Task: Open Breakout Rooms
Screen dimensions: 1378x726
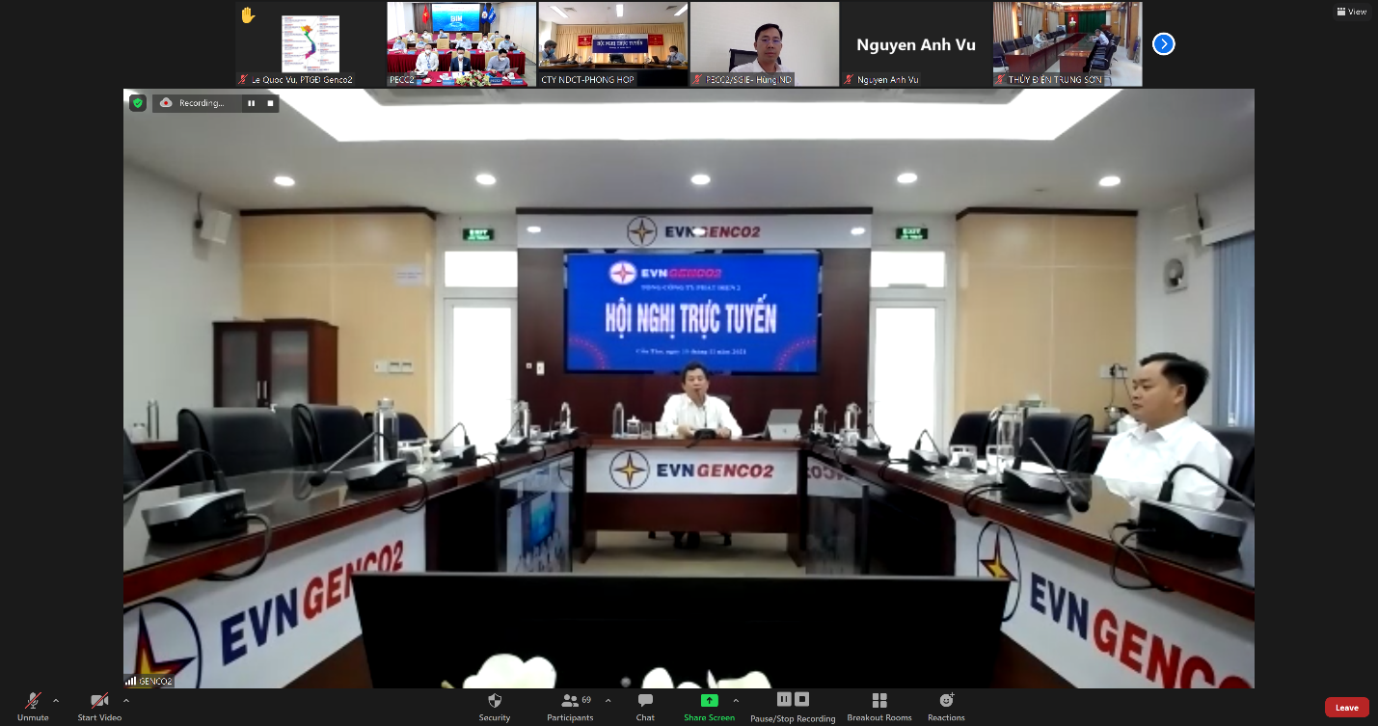Action: 878,701
